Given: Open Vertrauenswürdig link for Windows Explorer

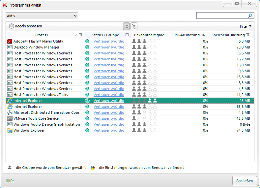Looking at the screenshot, I should pyautogui.click(x=109, y=130).
